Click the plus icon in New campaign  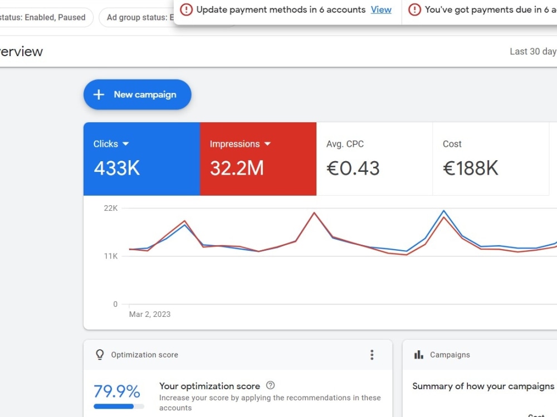(99, 95)
